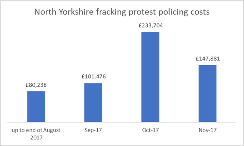Select the 'up to end of August' axis label
This screenshot has width=244, height=146.
36,130
